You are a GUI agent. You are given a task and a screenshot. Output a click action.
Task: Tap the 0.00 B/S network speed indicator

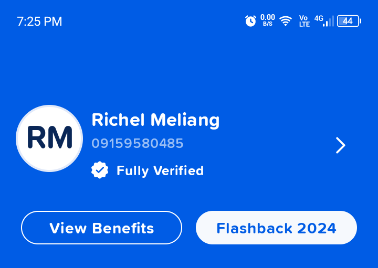pos(267,20)
